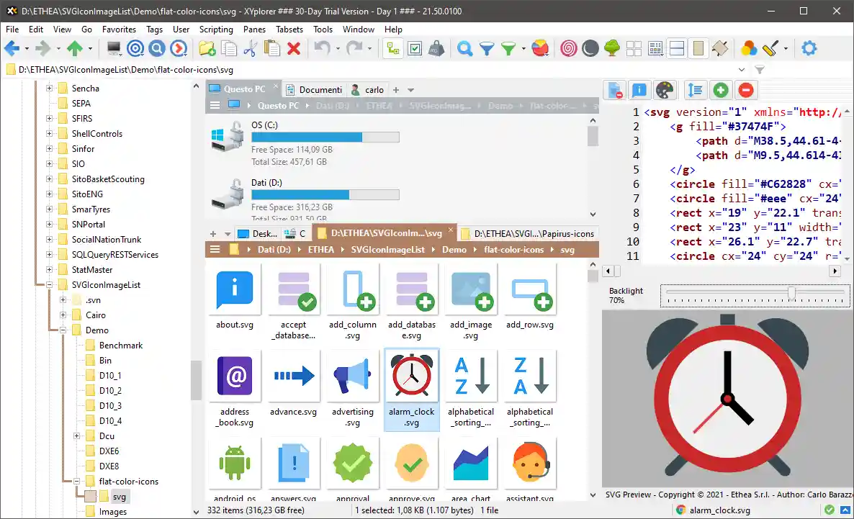Adjust the Backlight slider
The height and width of the screenshot is (519, 854).
click(791, 293)
